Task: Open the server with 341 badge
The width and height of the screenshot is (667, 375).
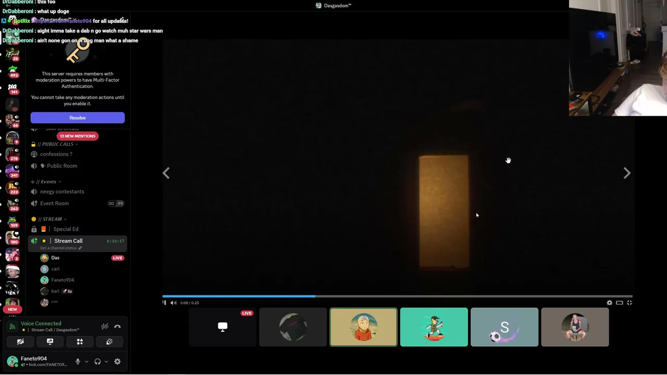Action: click(x=13, y=171)
